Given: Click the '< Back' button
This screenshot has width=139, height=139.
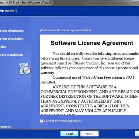Looking at the screenshot, I should [69, 134].
